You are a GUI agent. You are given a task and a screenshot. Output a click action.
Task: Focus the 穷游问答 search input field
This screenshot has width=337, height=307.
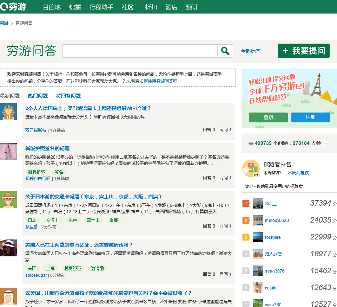[x=140, y=51]
